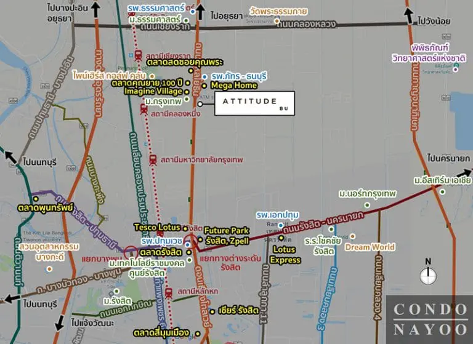
Task: Click the ATTITUDE BU location marker circle
Action: pos(200,104)
